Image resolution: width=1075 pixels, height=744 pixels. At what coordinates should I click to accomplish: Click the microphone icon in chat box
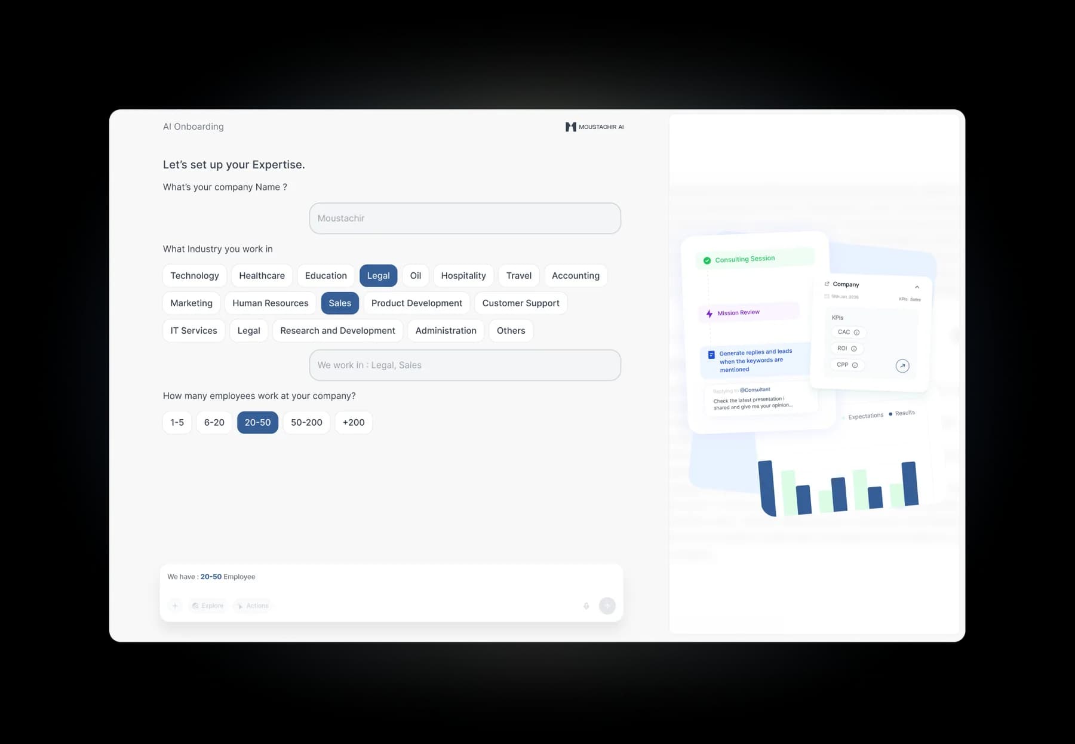586,605
